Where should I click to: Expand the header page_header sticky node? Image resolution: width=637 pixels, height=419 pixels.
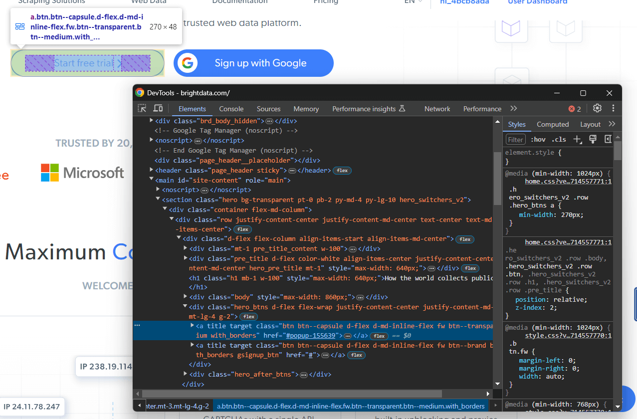coord(152,170)
